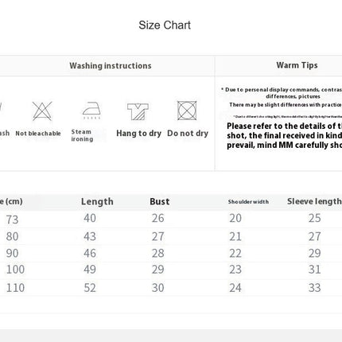
Task: Click the Not bleachable label
Action: pyautogui.click(x=38, y=134)
